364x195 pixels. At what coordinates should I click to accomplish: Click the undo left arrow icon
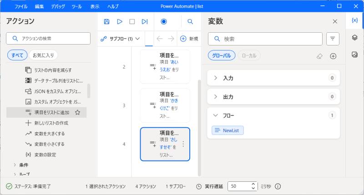(160, 39)
